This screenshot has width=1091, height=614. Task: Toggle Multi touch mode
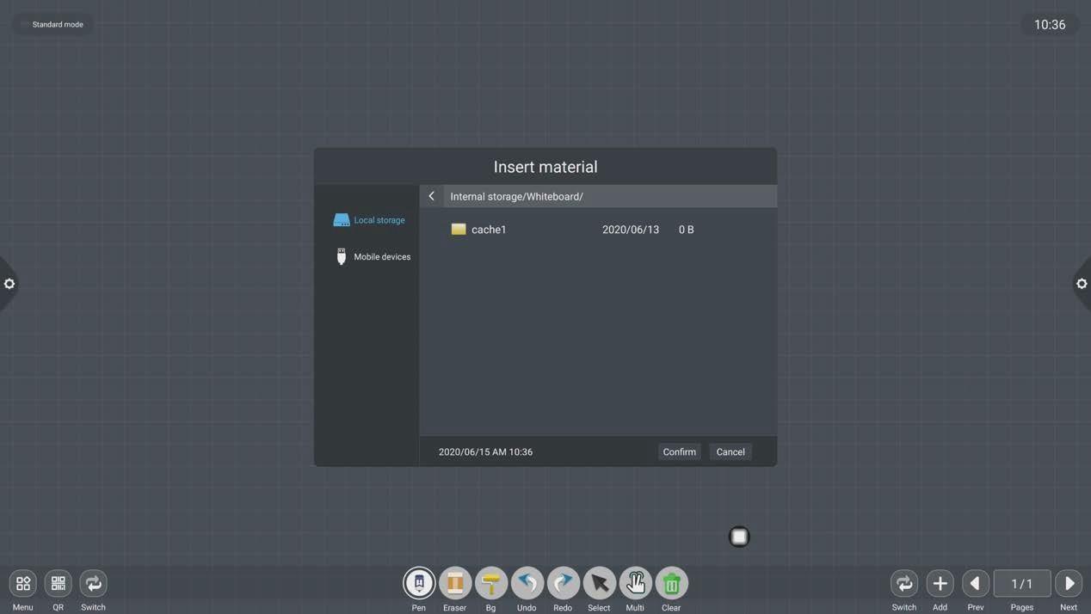(636, 583)
